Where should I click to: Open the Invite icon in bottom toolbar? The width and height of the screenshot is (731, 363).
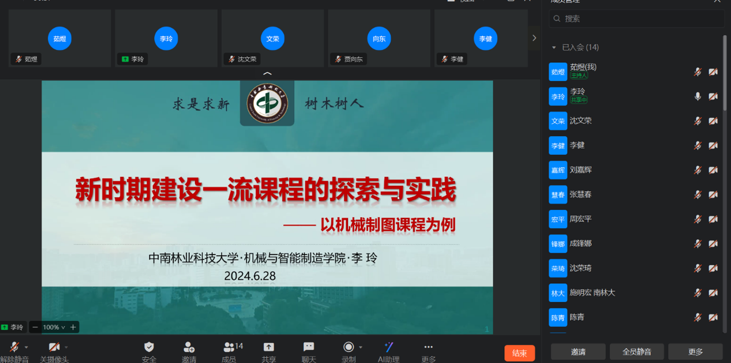coord(189,347)
